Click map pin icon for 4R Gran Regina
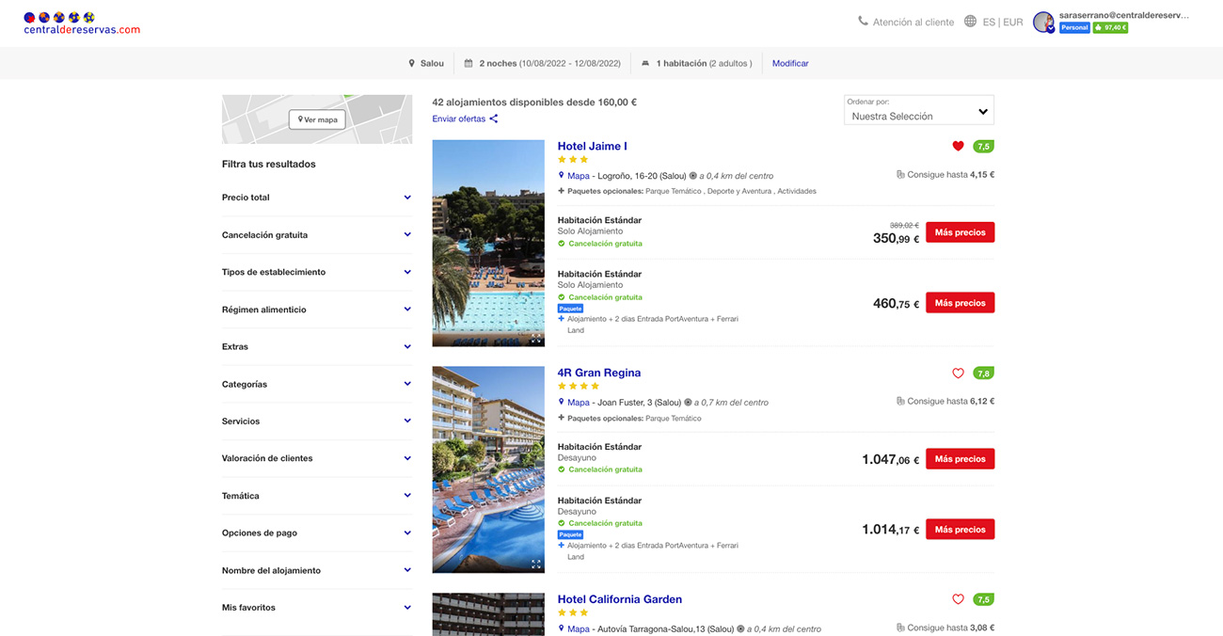The image size is (1223, 636). coord(562,402)
